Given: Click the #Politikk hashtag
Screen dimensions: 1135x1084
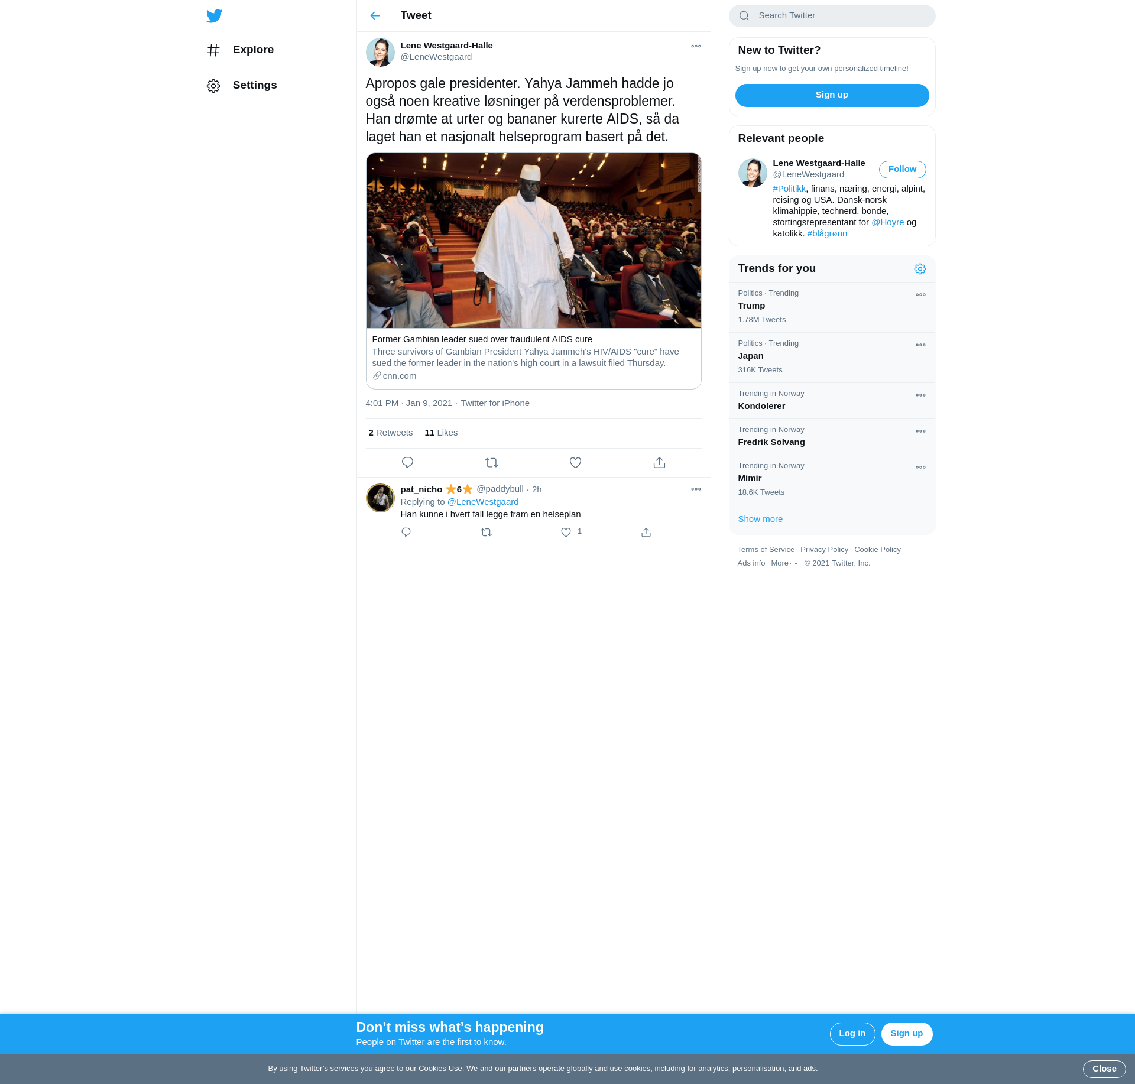Looking at the screenshot, I should coord(789,189).
